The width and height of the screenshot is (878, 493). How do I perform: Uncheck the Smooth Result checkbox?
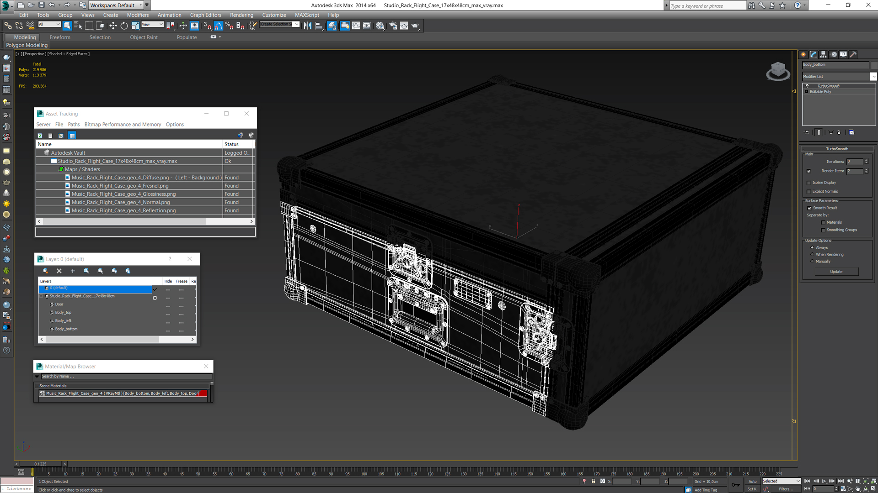tap(809, 208)
